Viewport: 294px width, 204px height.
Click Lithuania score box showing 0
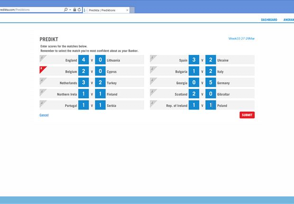click(101, 60)
